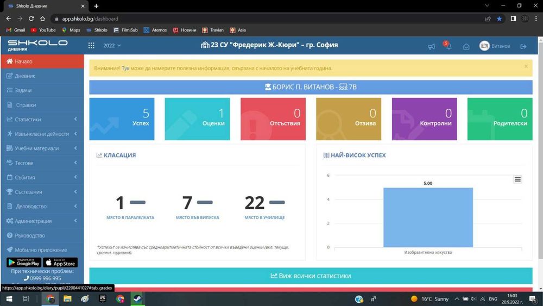
Task: Expand the Статистики sidebar section
Action: click(42, 119)
